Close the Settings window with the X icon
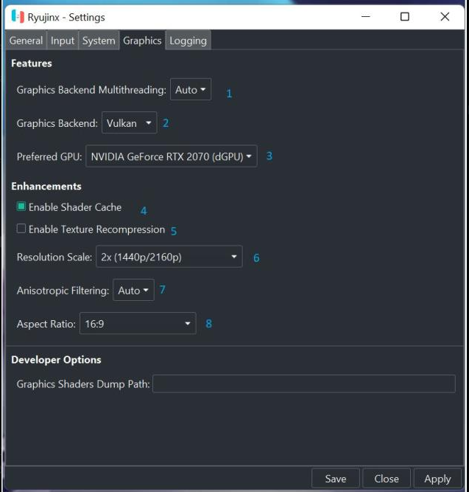This screenshot has height=492, width=469. (x=445, y=16)
